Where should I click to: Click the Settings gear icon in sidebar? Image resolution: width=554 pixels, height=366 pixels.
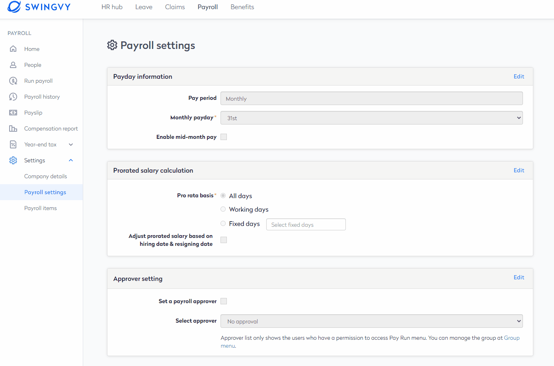(x=13, y=160)
